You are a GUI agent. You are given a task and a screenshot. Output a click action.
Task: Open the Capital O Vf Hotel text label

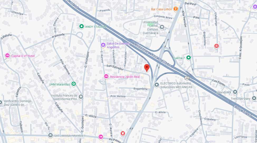click(23, 56)
